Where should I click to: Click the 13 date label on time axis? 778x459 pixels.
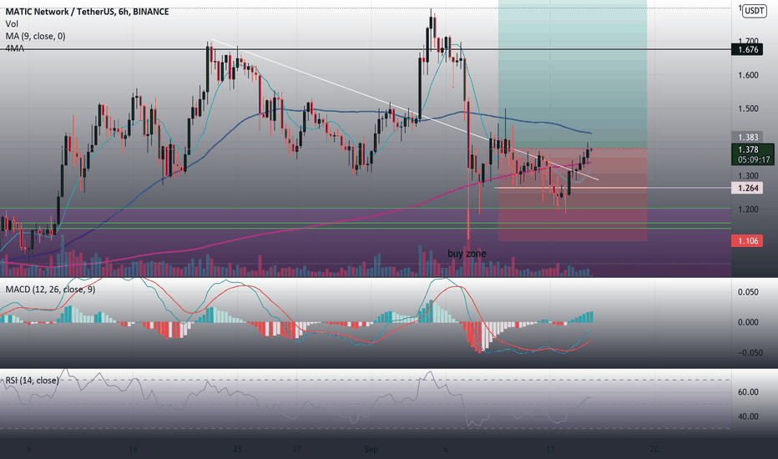(550, 449)
